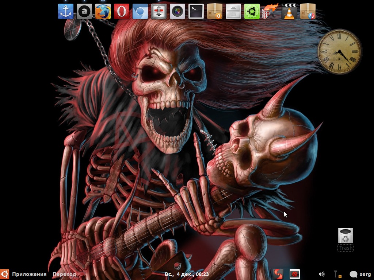
Task: Open the Opera browser icon
Action: coord(121,11)
